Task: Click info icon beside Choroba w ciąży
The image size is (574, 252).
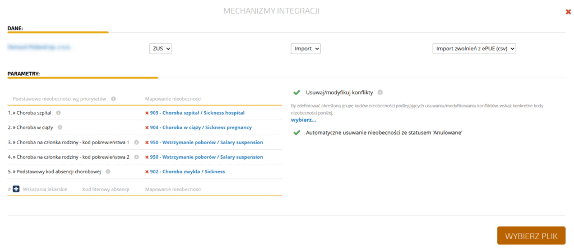Action: click(x=59, y=127)
